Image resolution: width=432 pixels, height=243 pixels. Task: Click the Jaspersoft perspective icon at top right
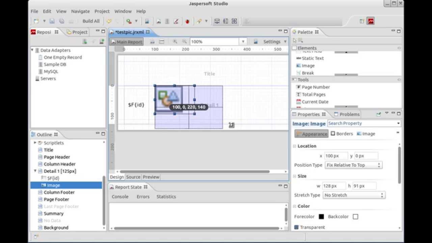pyautogui.click(x=371, y=21)
